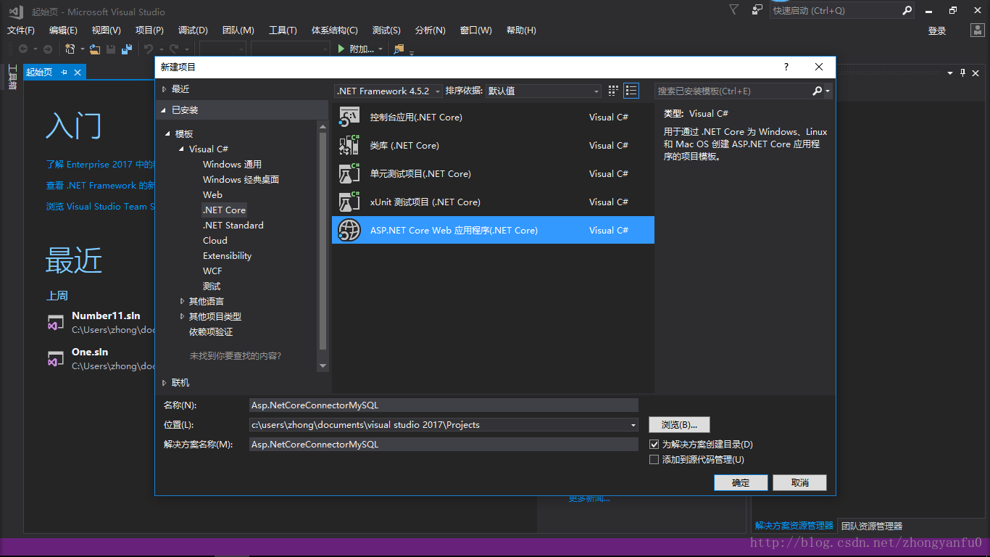
Task: Open the 帮助(H) menu
Action: 521,30
